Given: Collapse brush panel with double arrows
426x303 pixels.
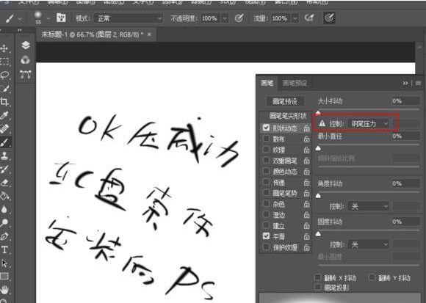Looking at the screenshot, I should [x=405, y=83].
